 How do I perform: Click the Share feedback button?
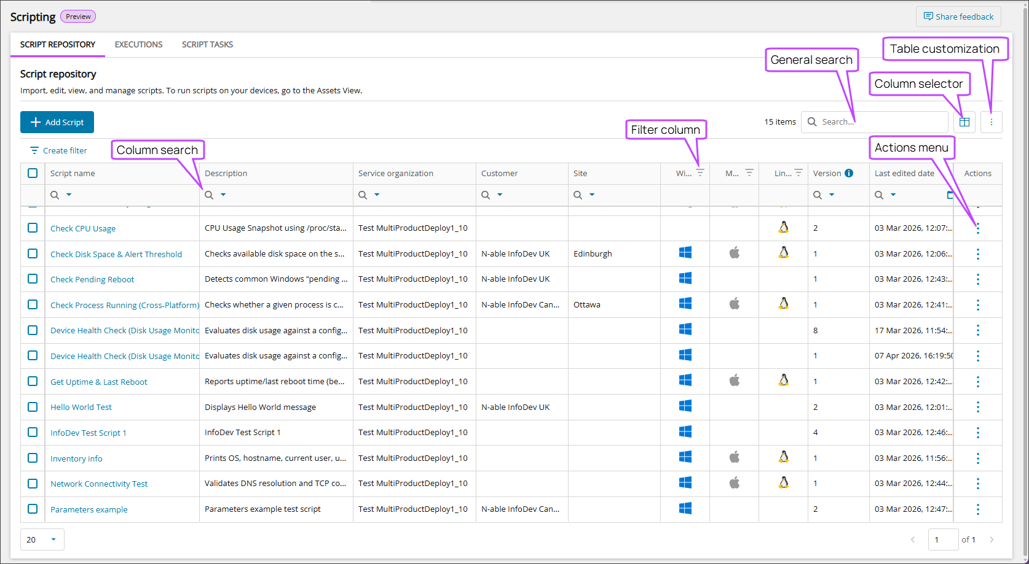point(958,17)
